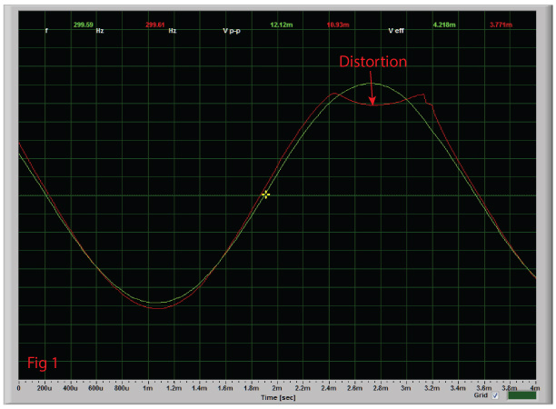
Task: Click the '3.4m' time axis label
Action: (x=458, y=388)
